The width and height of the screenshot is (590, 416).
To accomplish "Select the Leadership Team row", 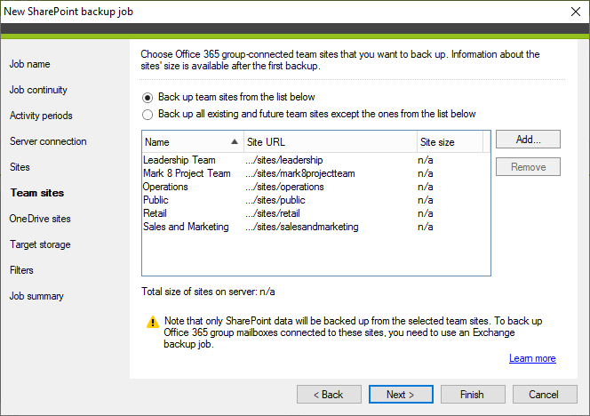I will [316, 160].
